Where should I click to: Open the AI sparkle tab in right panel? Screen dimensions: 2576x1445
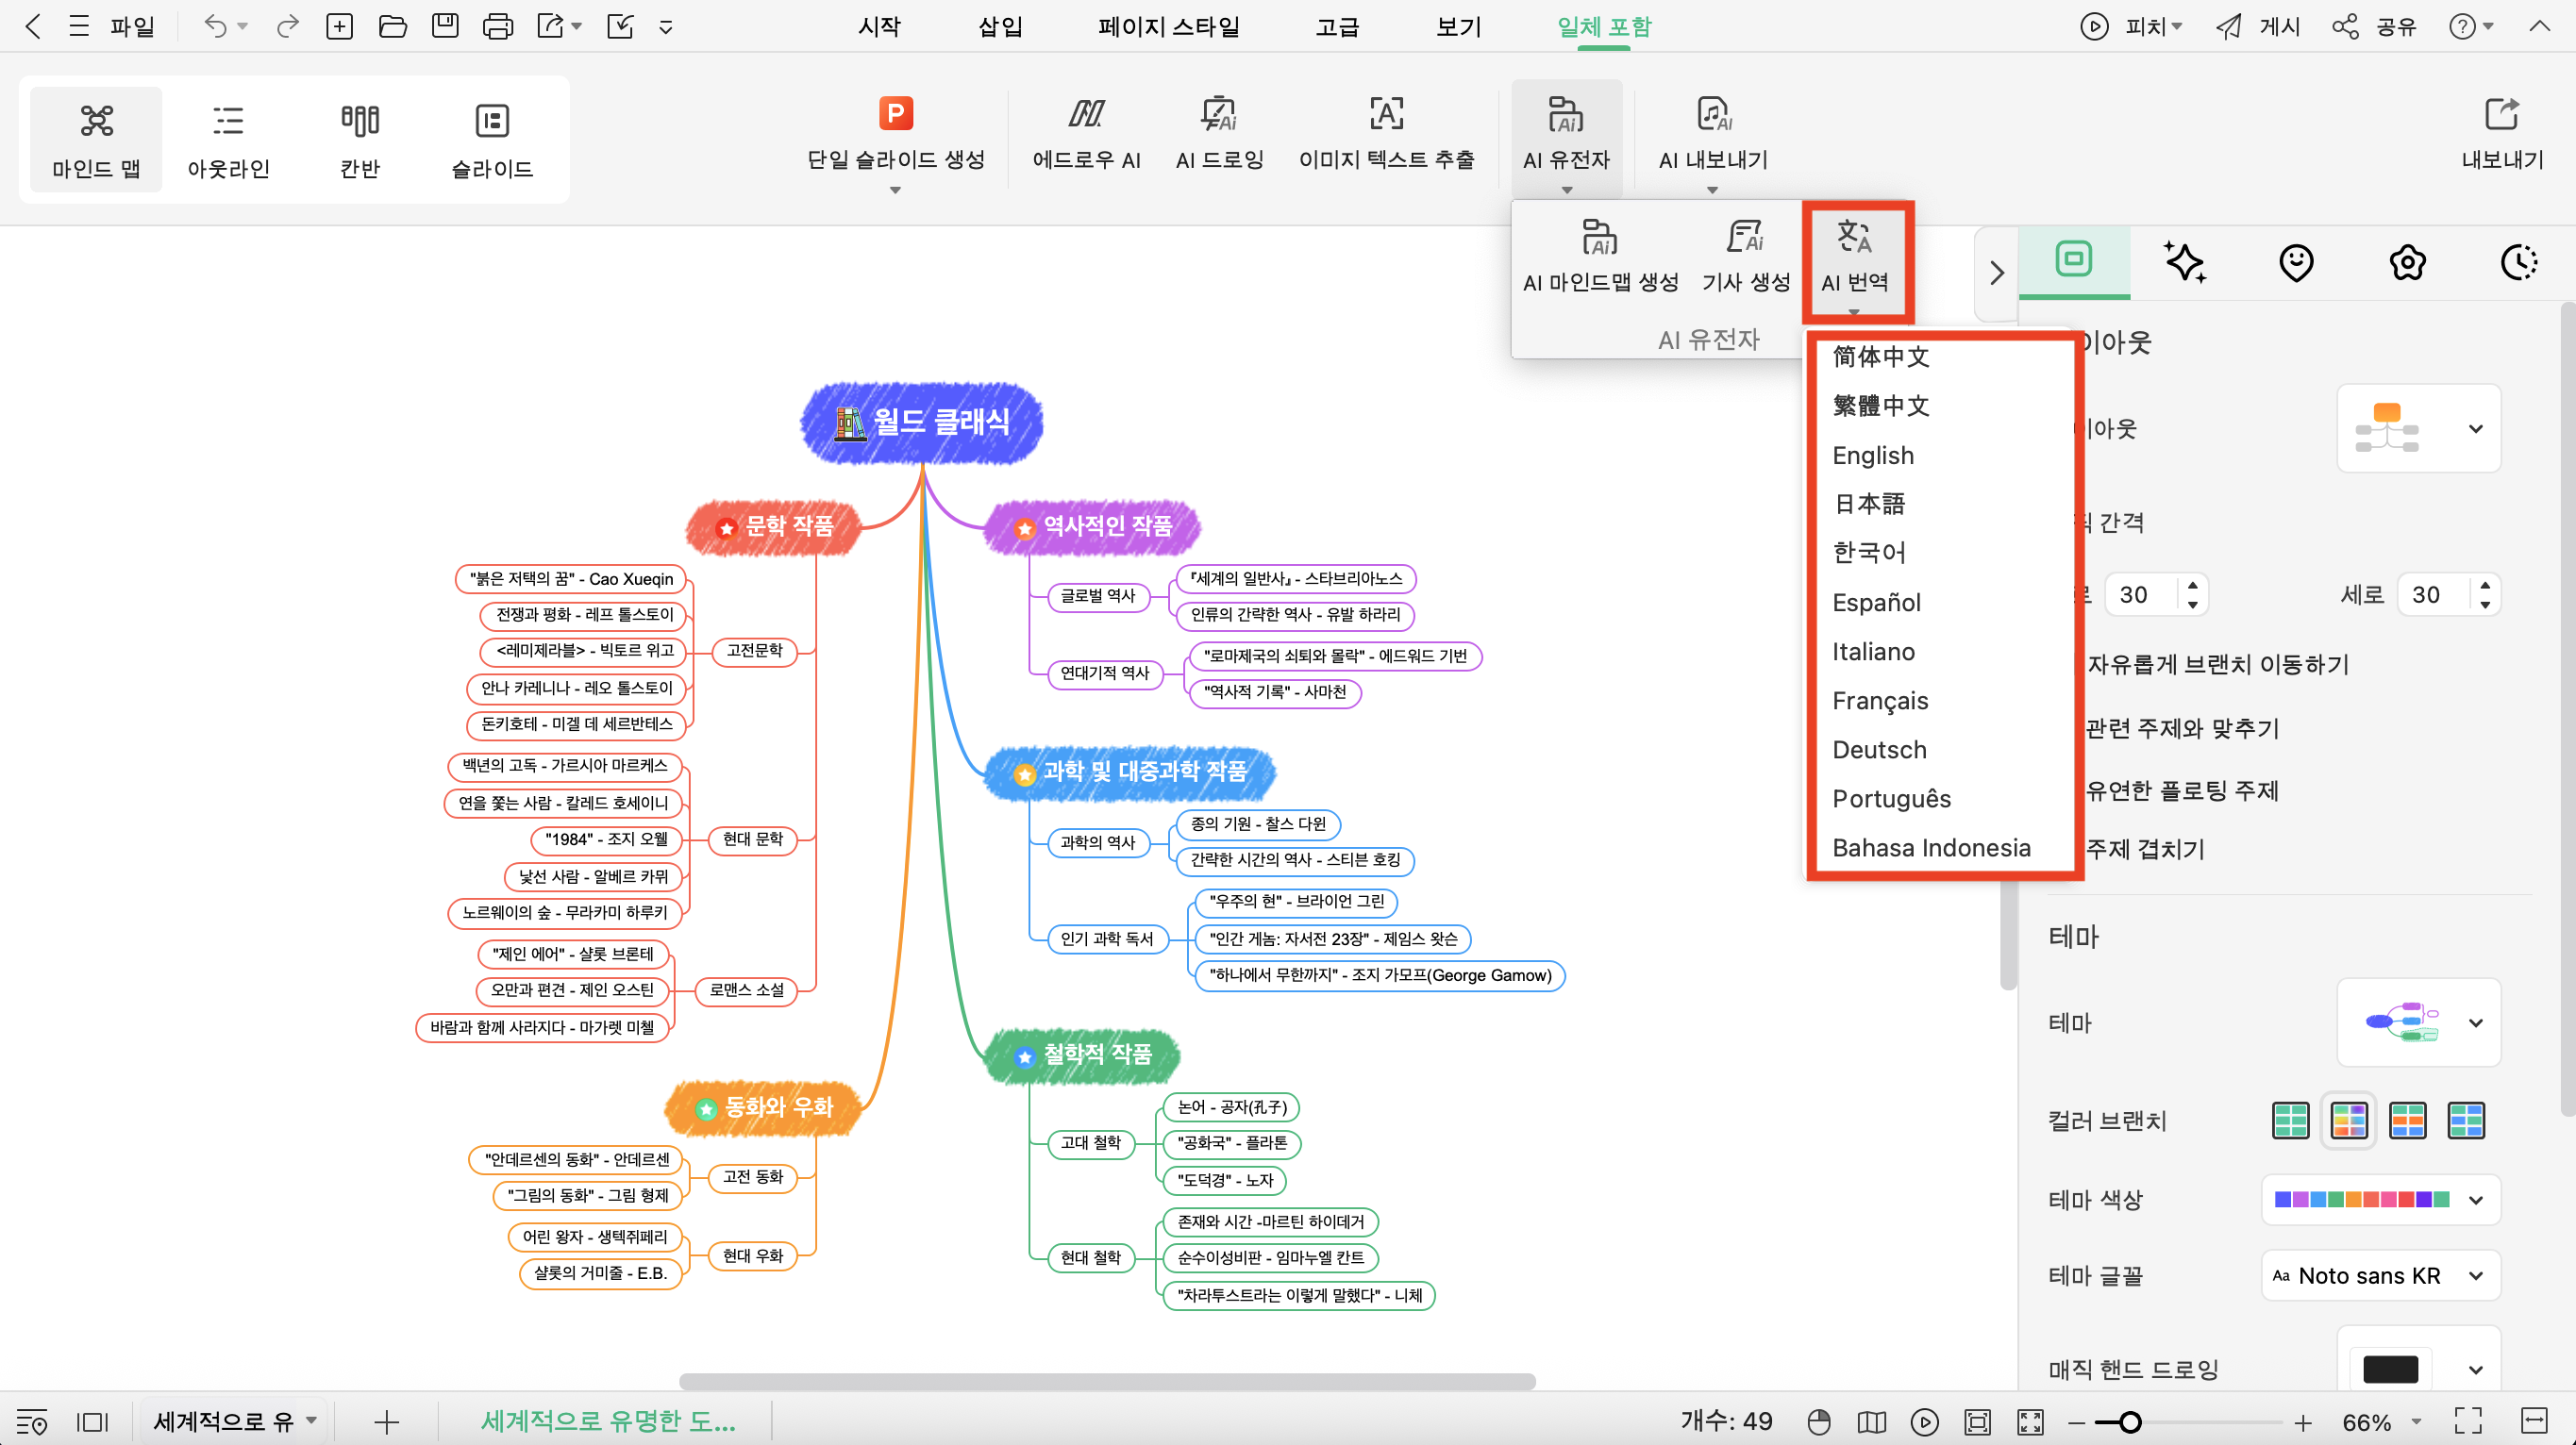(x=2185, y=262)
